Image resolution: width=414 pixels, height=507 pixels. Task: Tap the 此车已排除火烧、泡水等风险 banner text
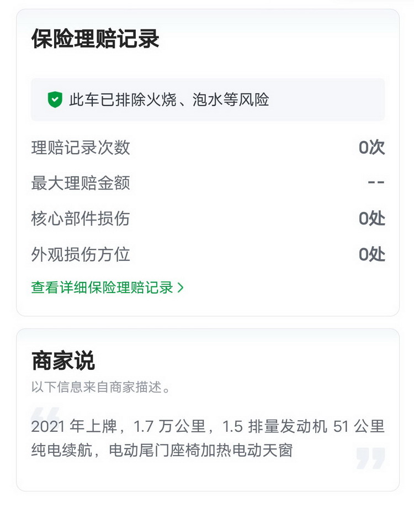click(x=169, y=100)
